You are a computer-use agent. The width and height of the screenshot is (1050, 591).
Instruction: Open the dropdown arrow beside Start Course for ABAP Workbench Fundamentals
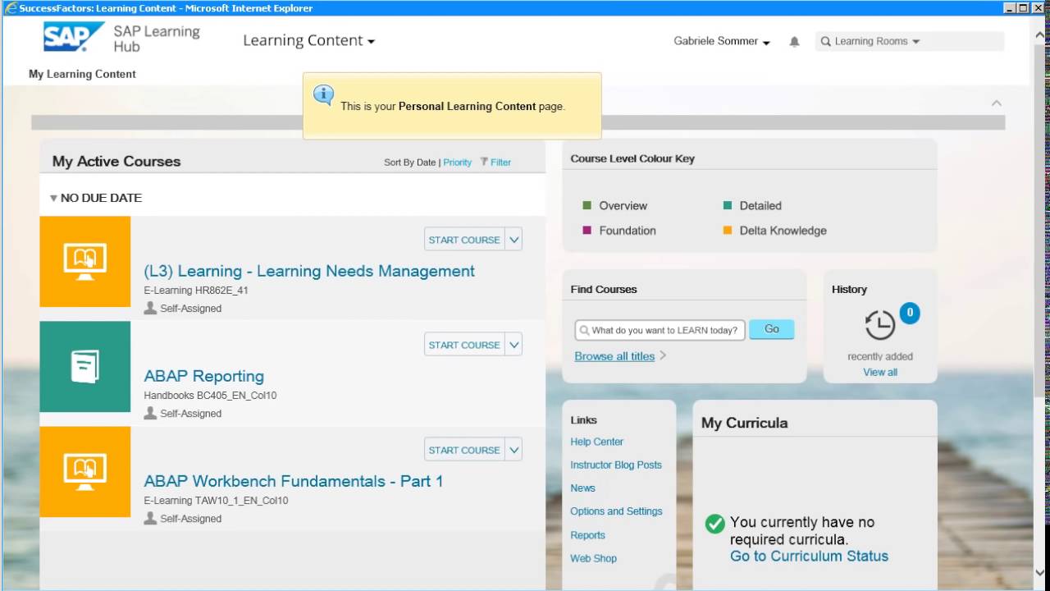pyautogui.click(x=514, y=450)
